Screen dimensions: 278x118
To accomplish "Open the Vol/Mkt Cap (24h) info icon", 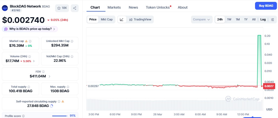I will click(72, 56).
